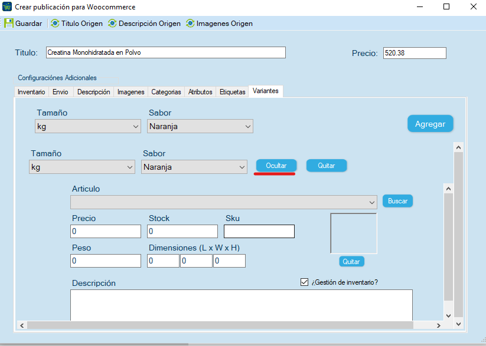
Task: Click the Guardar save icon
Action: tap(9, 24)
